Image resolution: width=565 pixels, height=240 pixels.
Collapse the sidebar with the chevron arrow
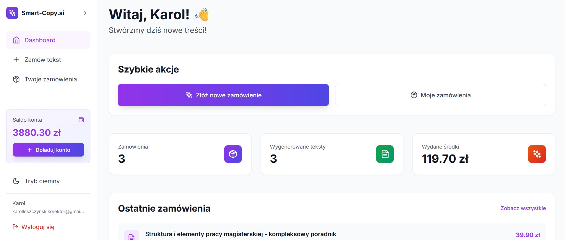pyautogui.click(x=85, y=13)
